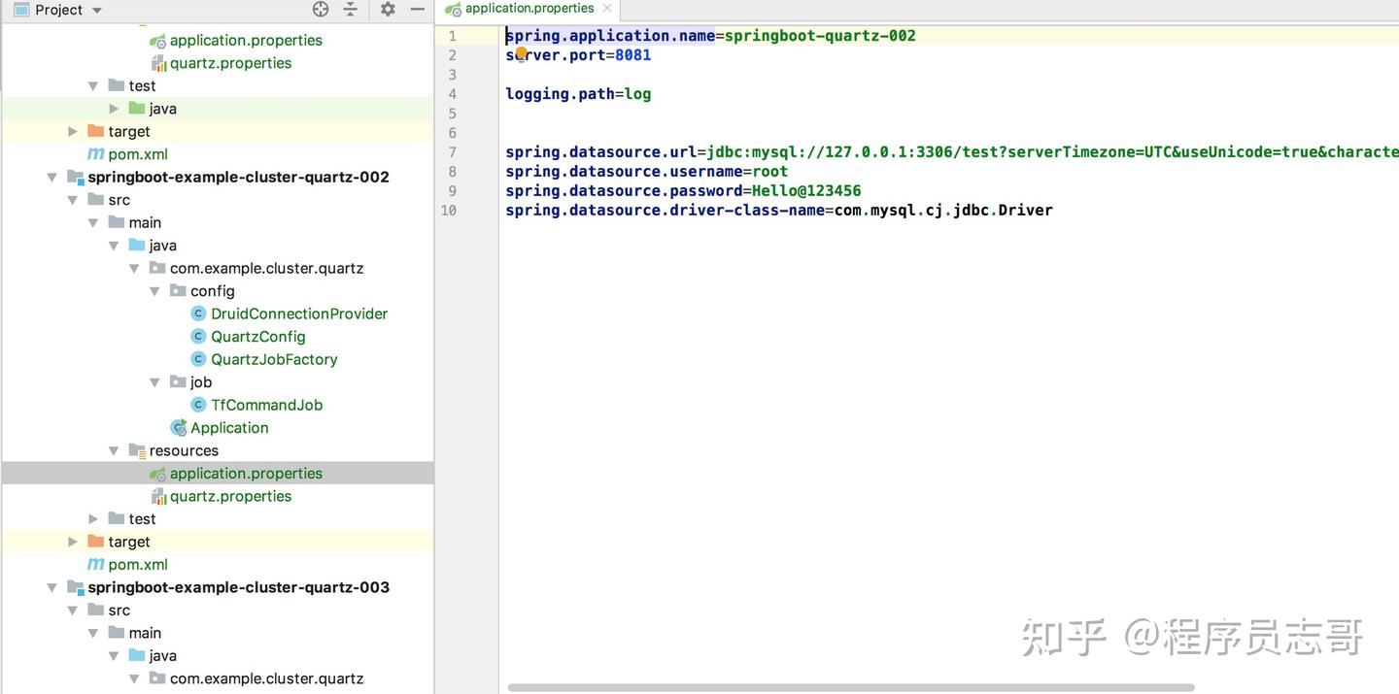Collapse the main folder in quartz-002
This screenshot has width=1399, height=694.
(93, 223)
